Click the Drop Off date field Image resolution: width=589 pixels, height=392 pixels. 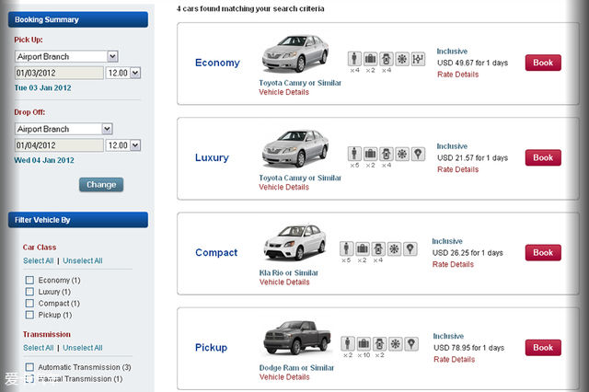tap(58, 145)
